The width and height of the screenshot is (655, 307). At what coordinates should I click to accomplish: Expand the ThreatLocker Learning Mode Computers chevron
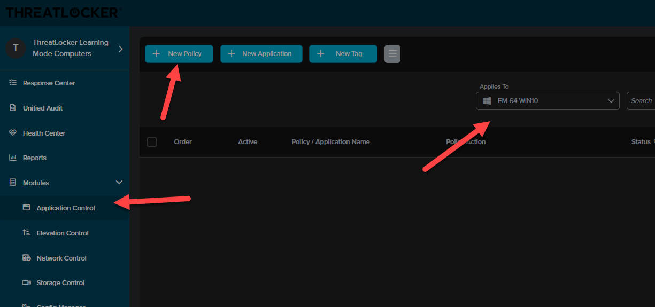click(x=120, y=49)
